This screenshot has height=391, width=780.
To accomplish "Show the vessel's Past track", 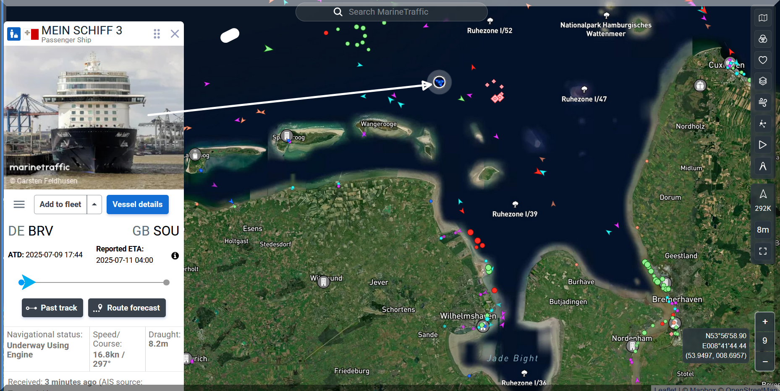I will click(x=52, y=308).
